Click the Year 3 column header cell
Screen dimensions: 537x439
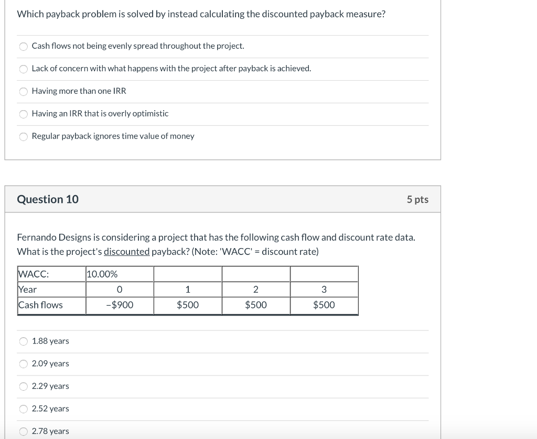coord(324,290)
